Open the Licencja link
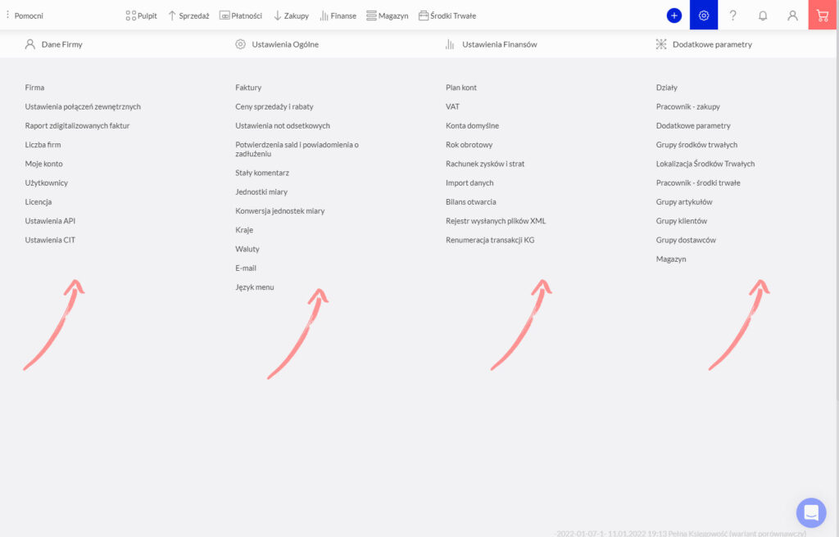This screenshot has height=537, width=839. [38, 201]
